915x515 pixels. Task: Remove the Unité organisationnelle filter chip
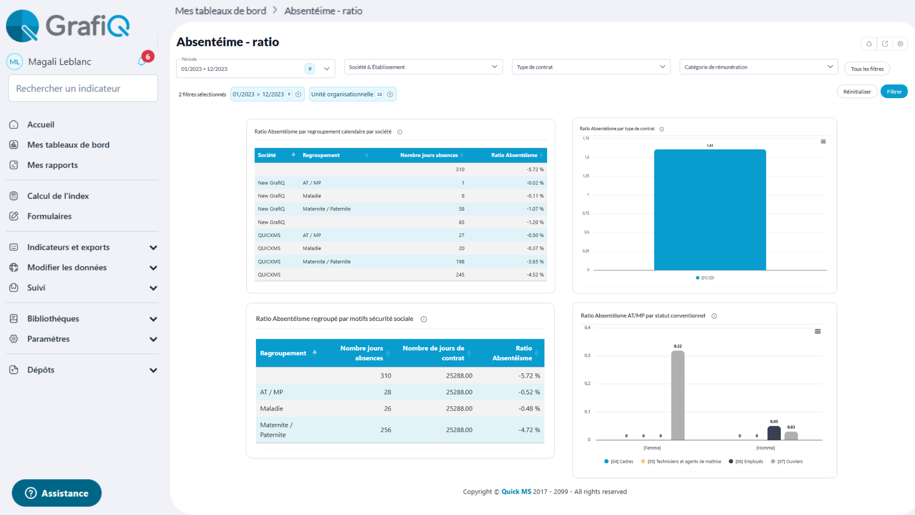(390, 94)
